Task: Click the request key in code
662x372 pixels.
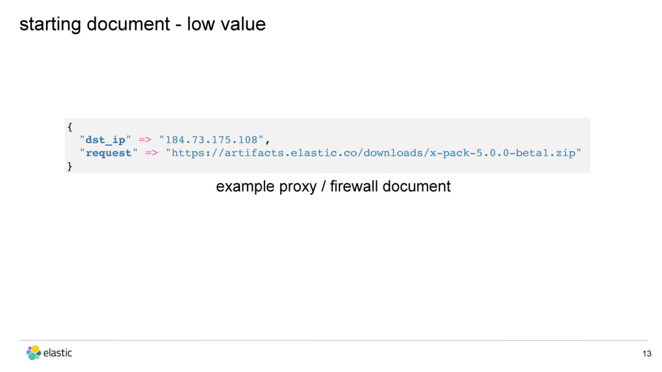Action: 109,152
